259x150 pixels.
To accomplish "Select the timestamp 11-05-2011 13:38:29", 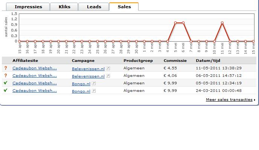I will click(x=219, y=68).
